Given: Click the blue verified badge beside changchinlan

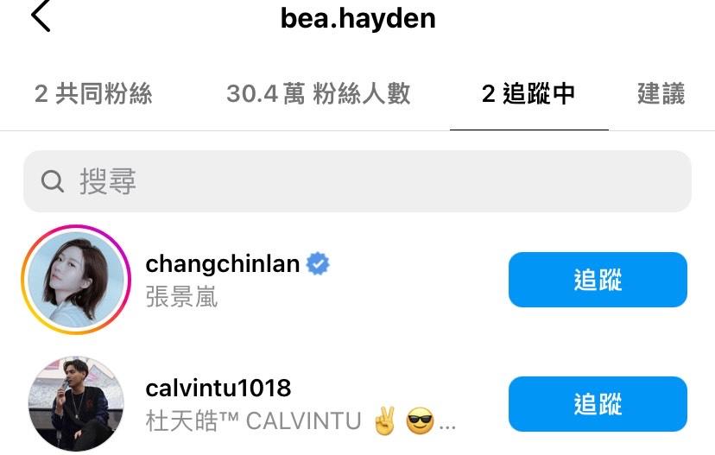Looking at the screenshot, I should click(318, 263).
